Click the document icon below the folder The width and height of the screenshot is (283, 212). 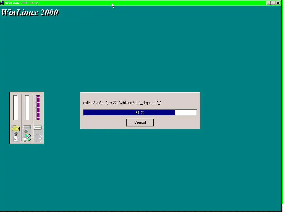point(16,139)
